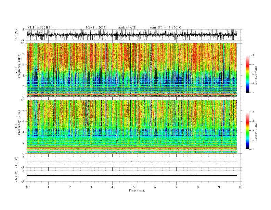Viewport: 271px width, 210px height.
Task: Click the "0" tick on the time axis
Action: tap(27, 187)
